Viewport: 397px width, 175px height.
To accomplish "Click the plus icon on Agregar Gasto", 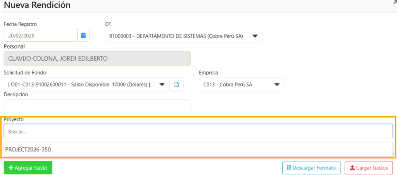I will 10,168.
